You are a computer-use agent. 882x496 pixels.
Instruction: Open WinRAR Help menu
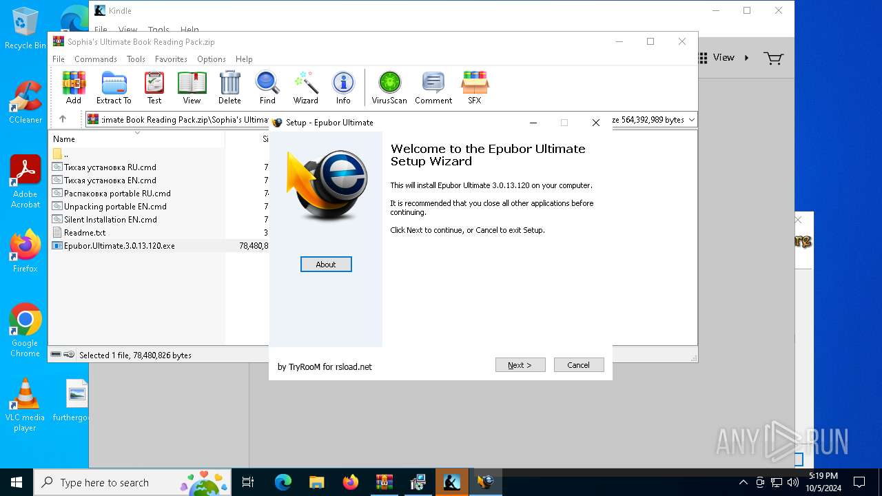pyautogui.click(x=244, y=59)
